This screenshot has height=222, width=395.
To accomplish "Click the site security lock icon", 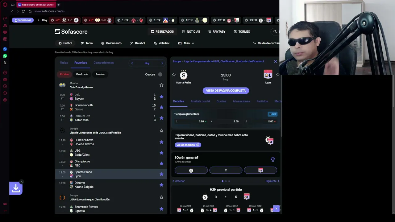I will 30,11.
